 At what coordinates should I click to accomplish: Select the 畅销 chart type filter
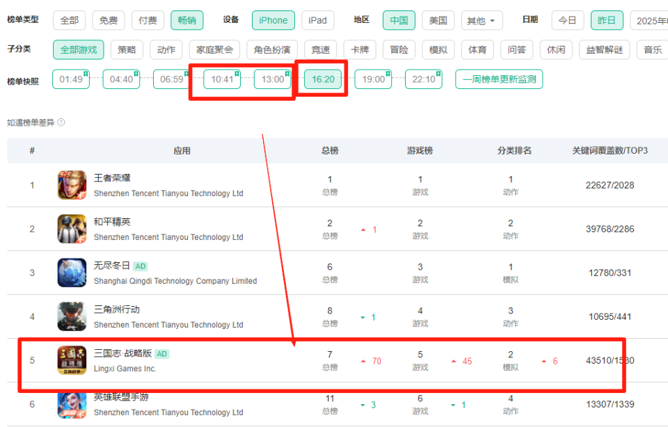(x=187, y=20)
